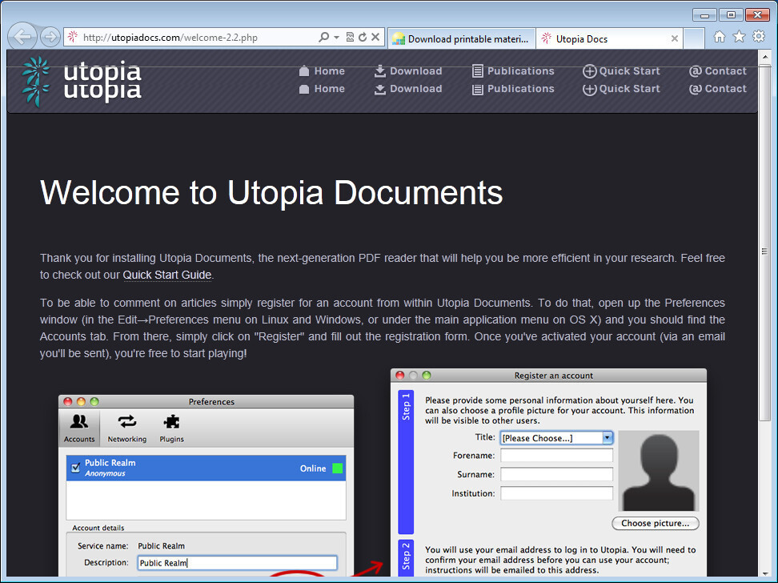Click Home in the upper navigation row
778x583 pixels.
click(322, 71)
